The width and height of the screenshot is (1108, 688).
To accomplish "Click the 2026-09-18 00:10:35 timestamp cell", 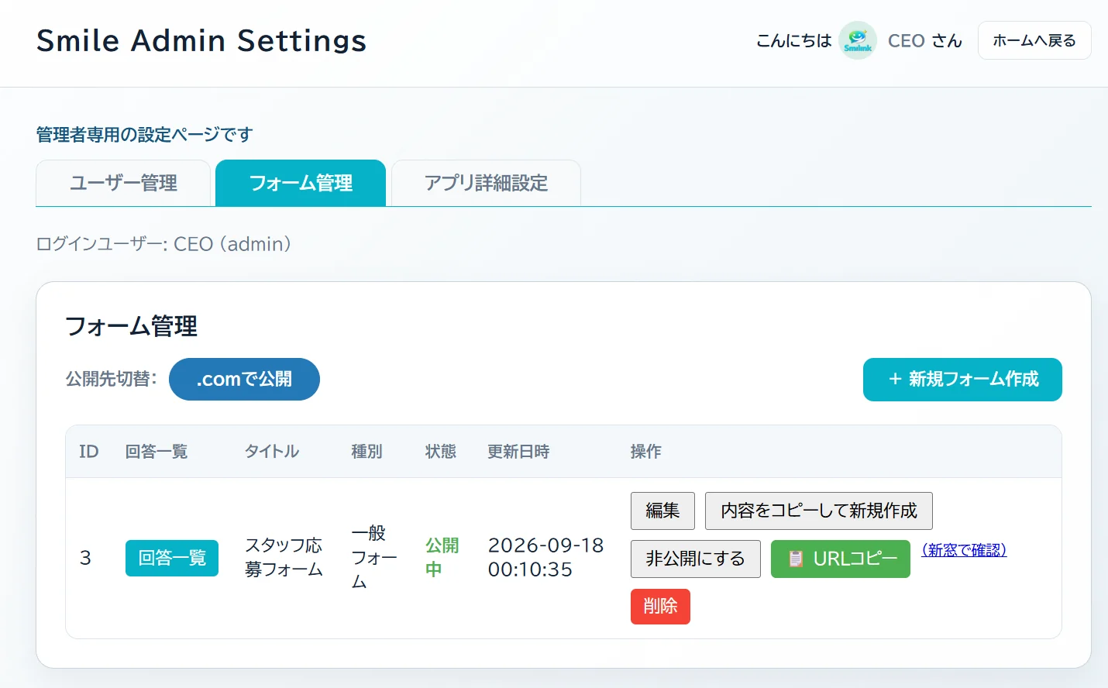I will click(x=545, y=557).
